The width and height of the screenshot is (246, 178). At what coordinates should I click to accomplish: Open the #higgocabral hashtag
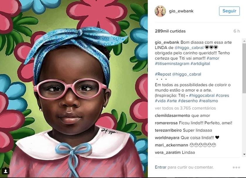pyautogui.click(x=201, y=96)
